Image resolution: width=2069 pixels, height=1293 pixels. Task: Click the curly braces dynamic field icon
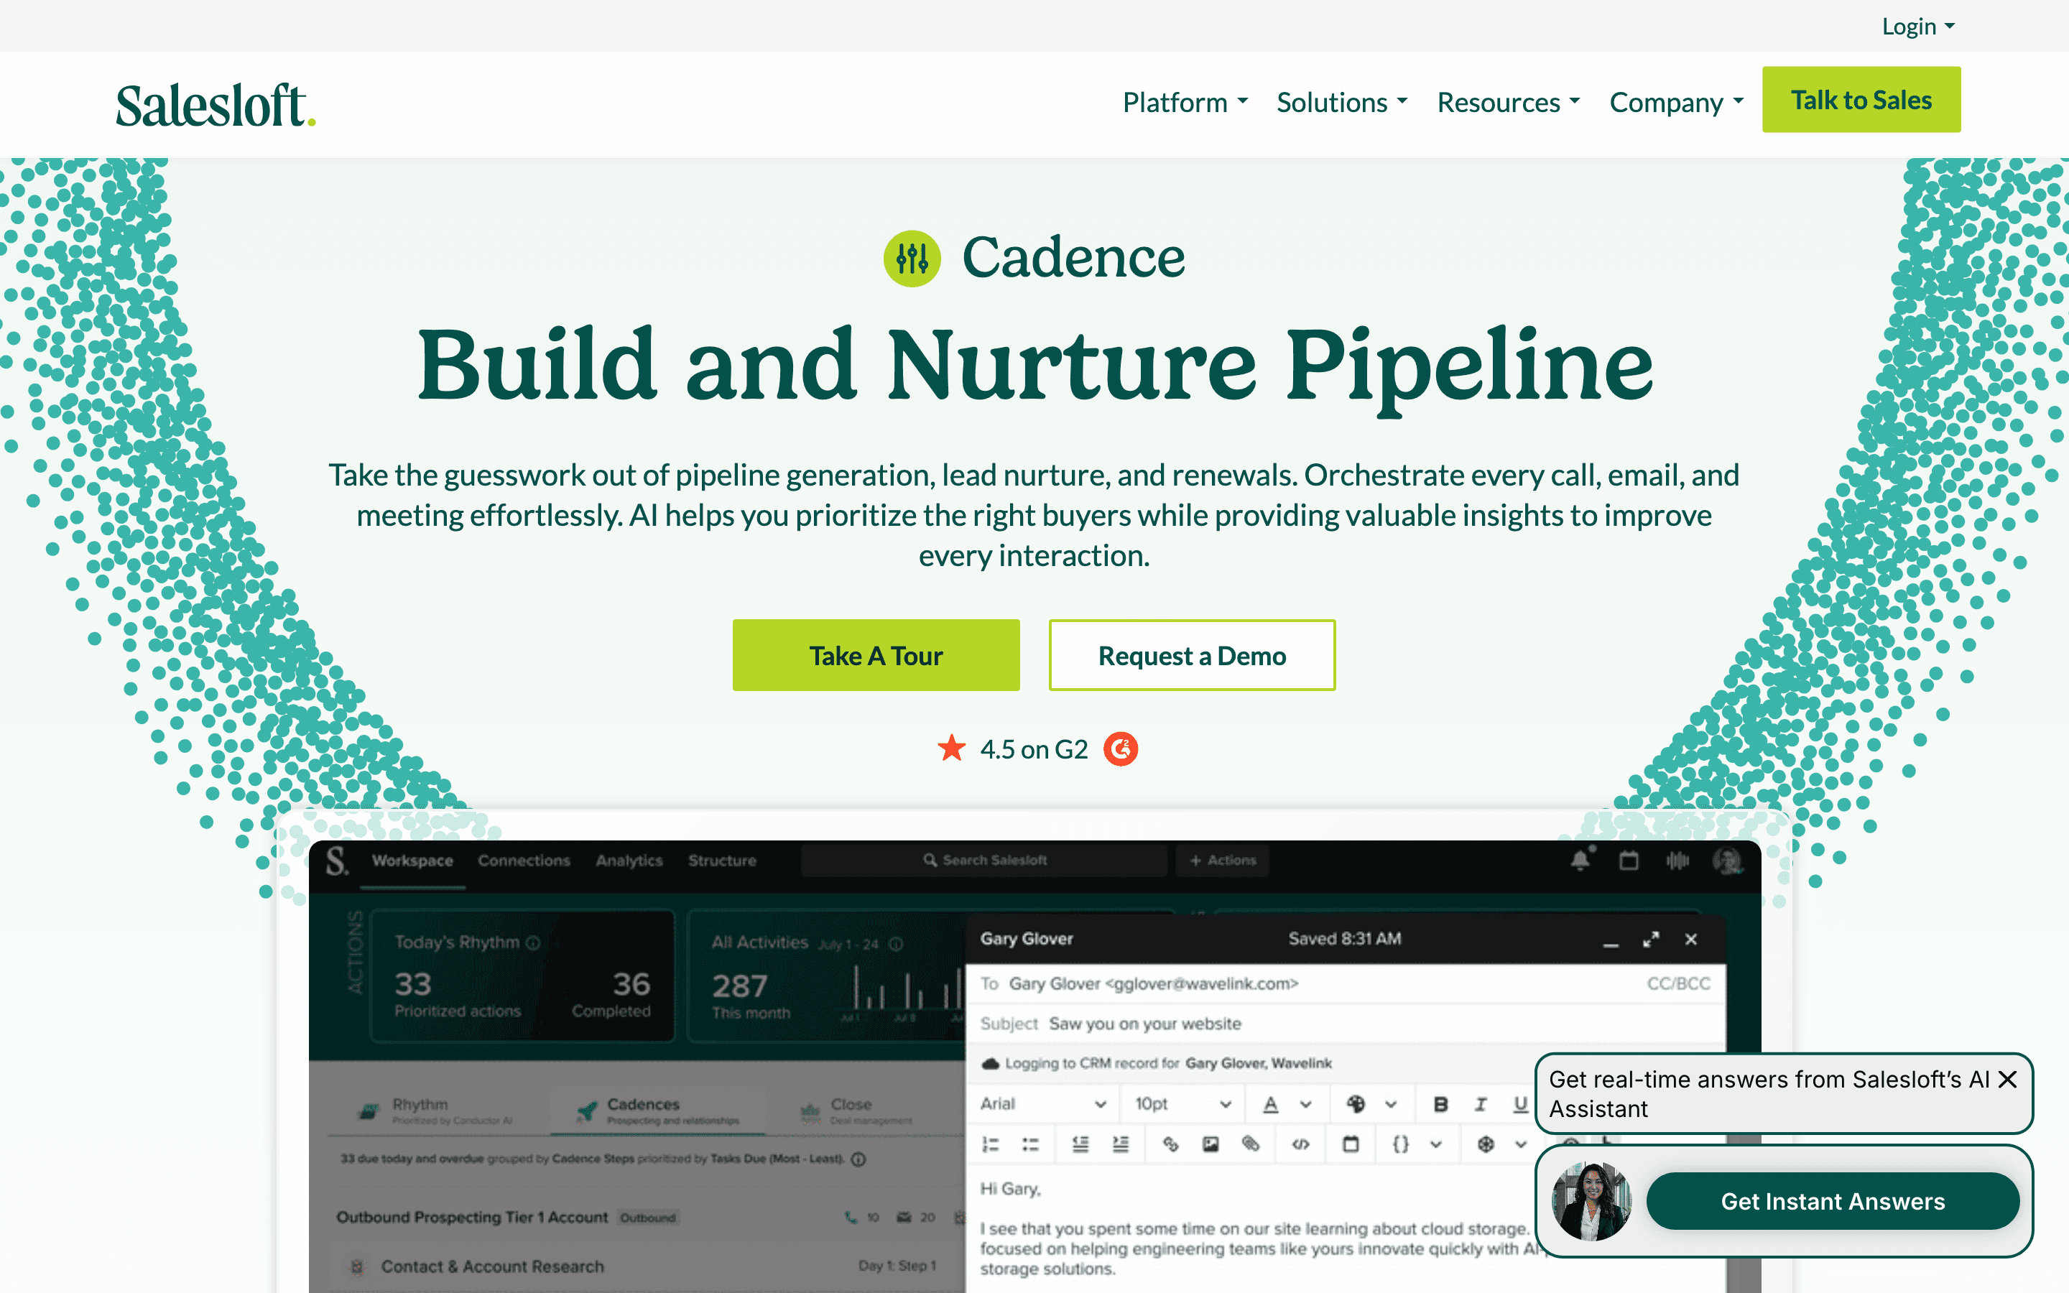(1400, 1144)
